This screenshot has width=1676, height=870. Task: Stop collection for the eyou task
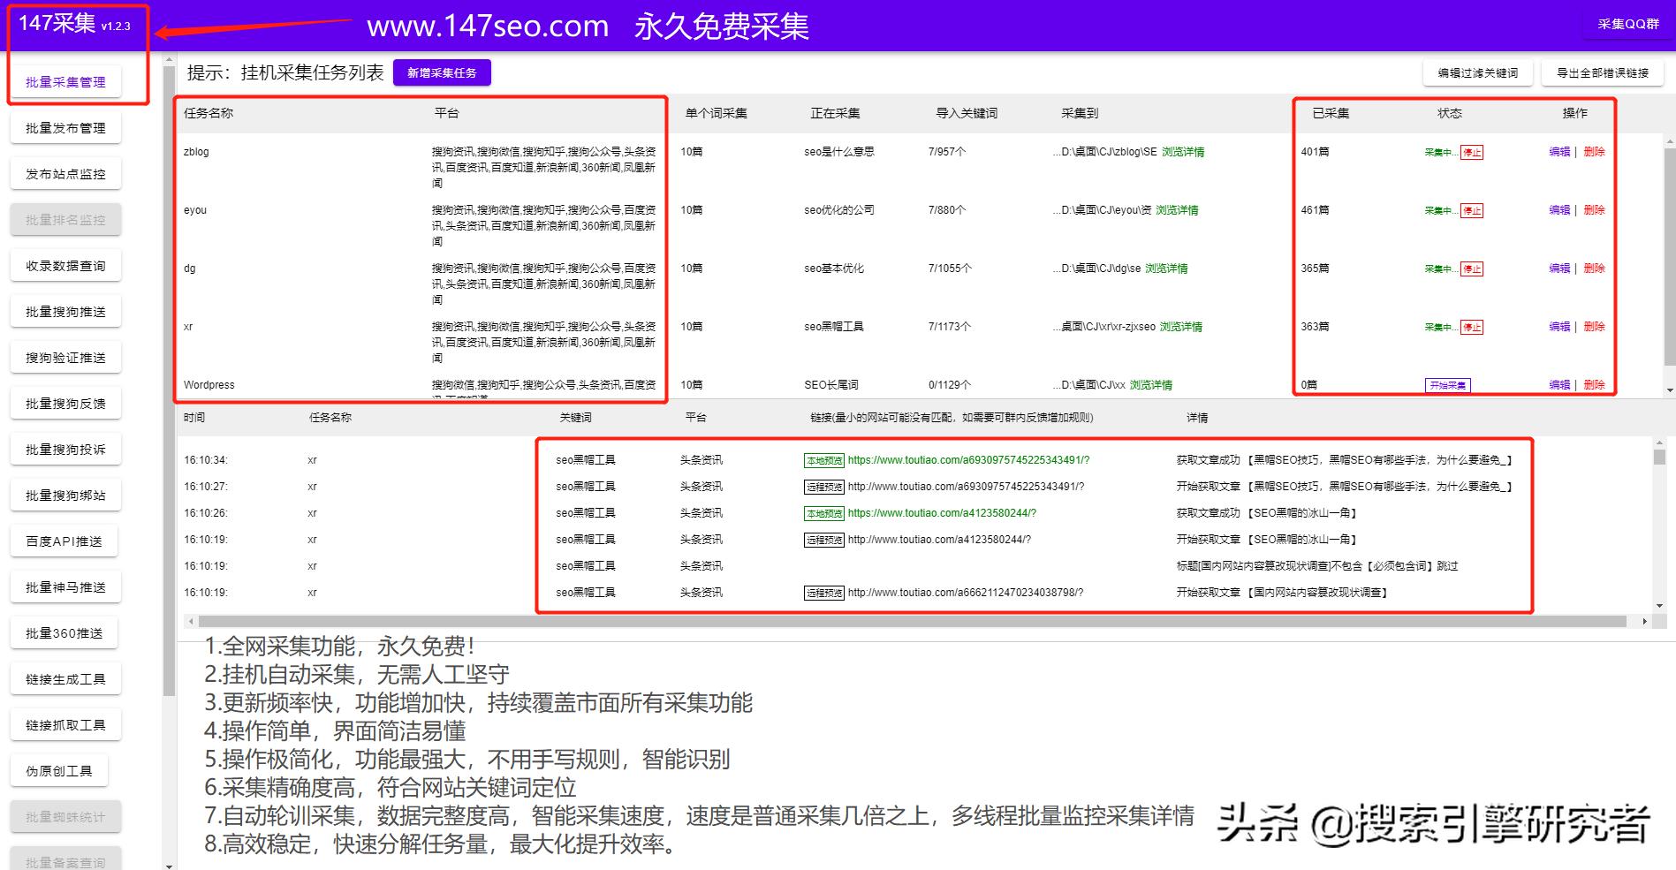[x=1472, y=210]
